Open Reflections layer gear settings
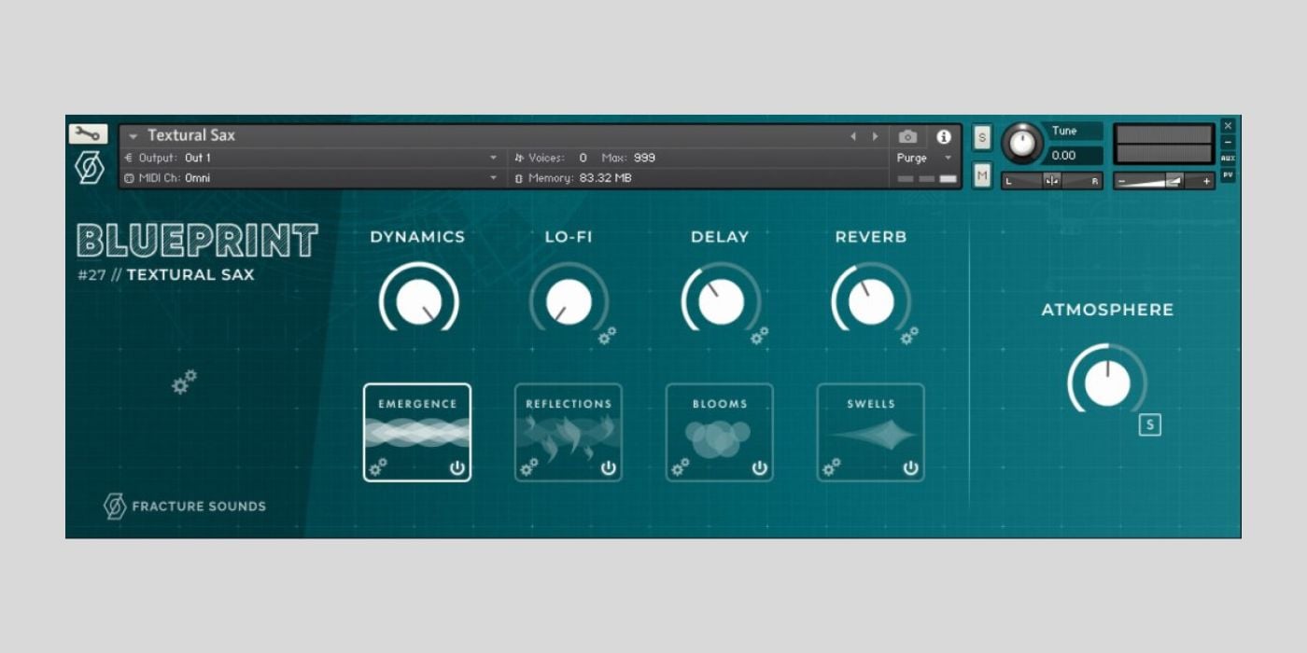Image resolution: width=1307 pixels, height=653 pixels. coord(529,467)
